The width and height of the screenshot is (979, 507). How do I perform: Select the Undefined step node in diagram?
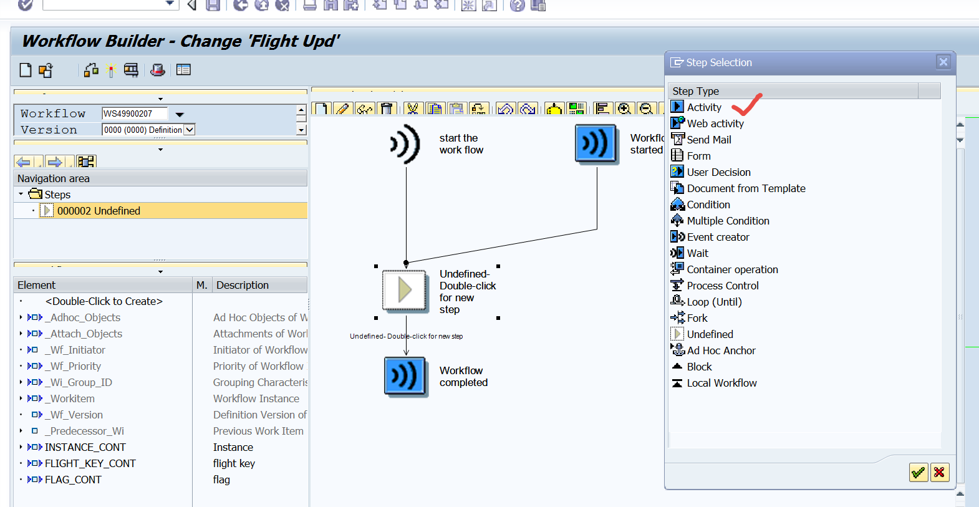click(x=405, y=291)
